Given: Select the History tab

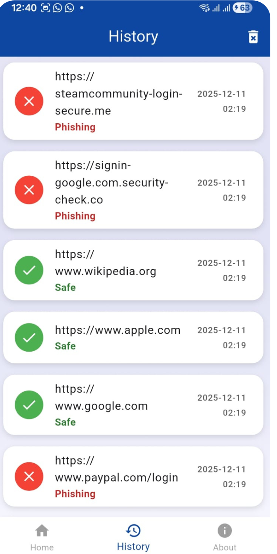Looking at the screenshot, I should [133, 537].
